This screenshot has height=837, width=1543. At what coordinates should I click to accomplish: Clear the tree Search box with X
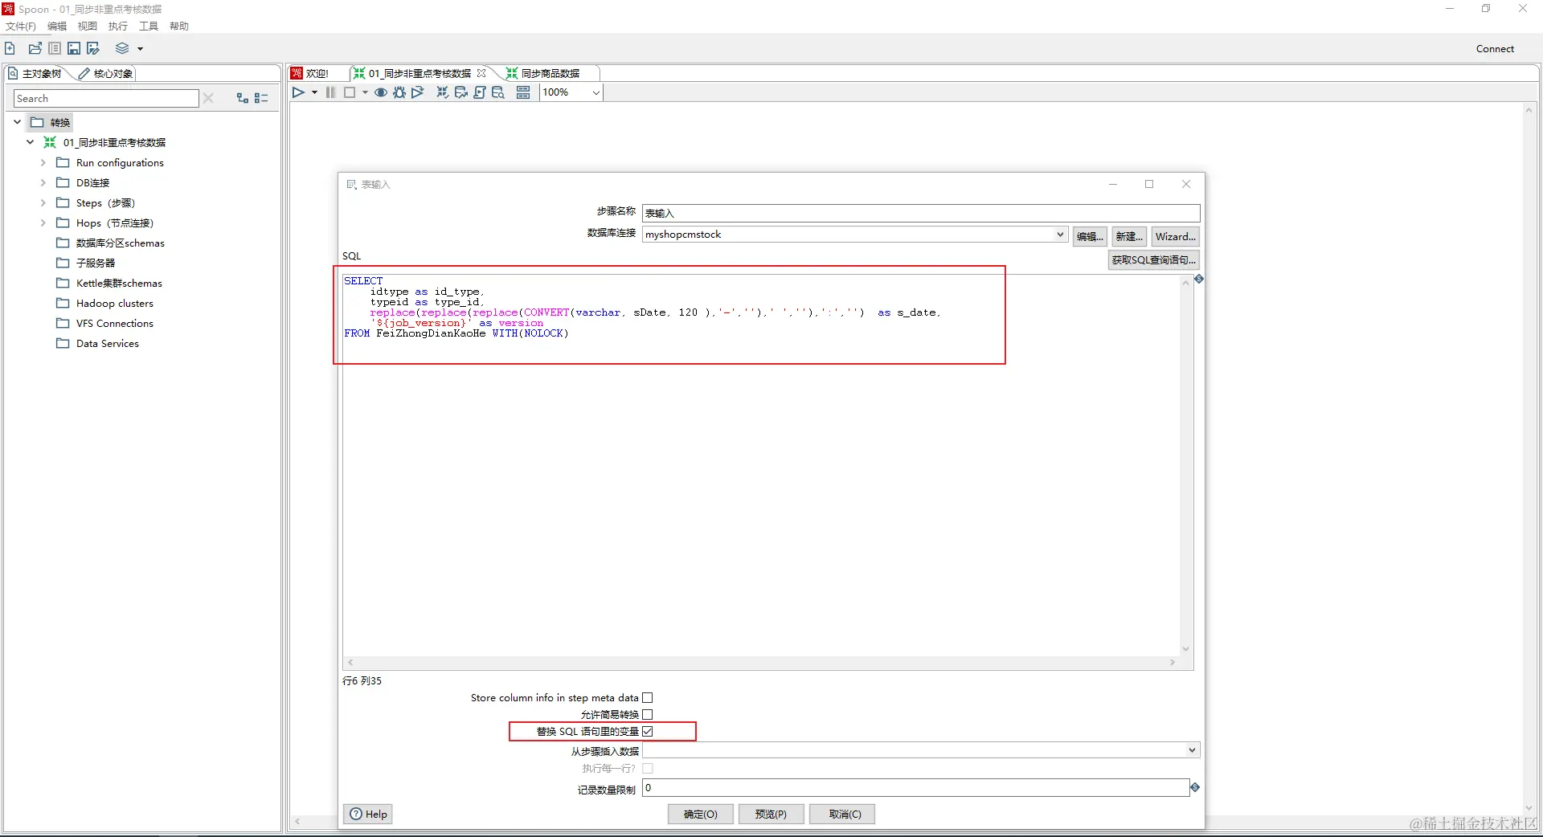[208, 98]
